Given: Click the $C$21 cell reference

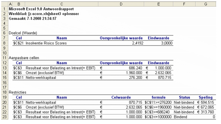Looking at the screenshot, I should coord(18,43).
